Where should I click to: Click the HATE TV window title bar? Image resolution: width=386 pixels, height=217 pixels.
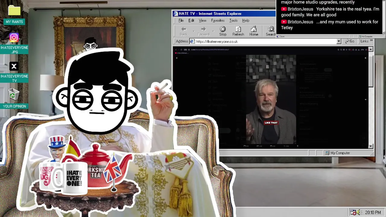pos(224,14)
